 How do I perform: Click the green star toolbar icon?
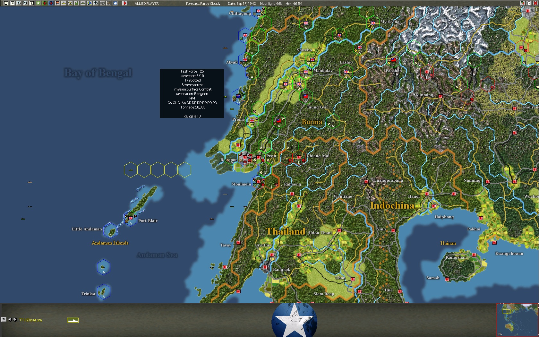[x=38, y=3]
